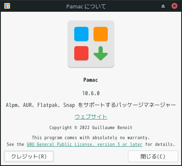This screenshot has height=166, width=182.
Task: Dismiss dialog using 閉じる(C) button
Action: 153,156
